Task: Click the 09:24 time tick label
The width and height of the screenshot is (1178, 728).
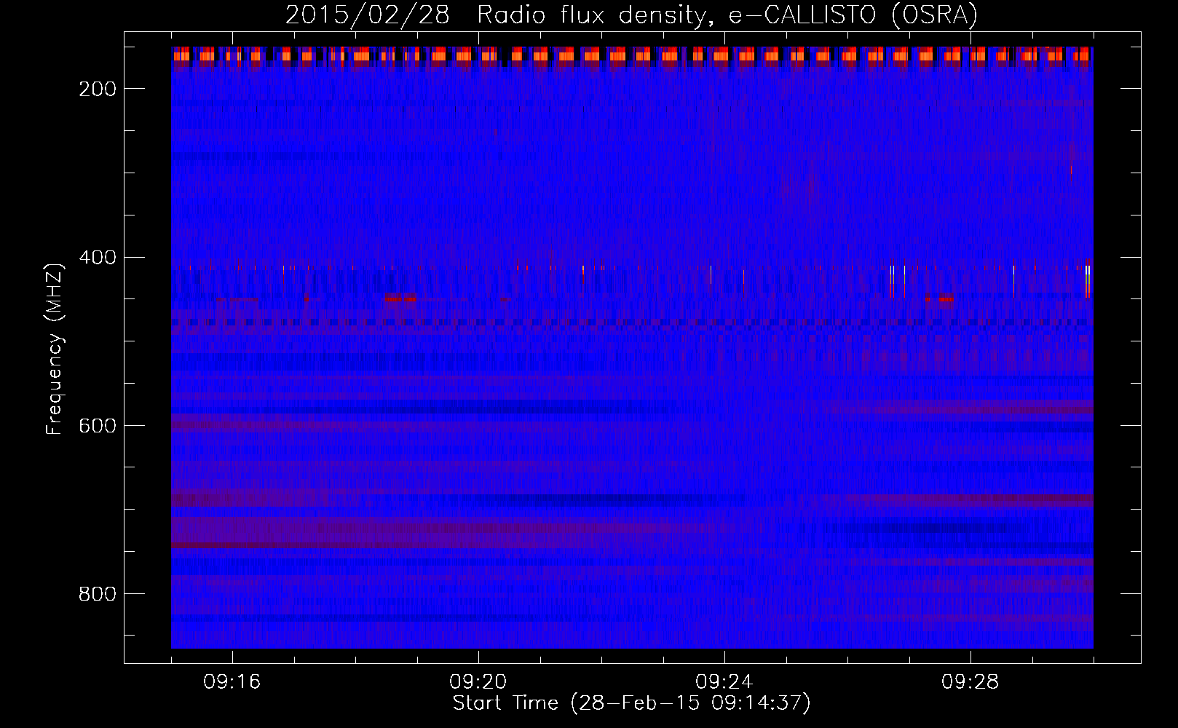Action: pos(724,682)
